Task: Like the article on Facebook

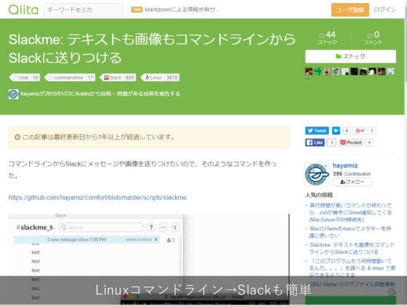Action: [315, 143]
